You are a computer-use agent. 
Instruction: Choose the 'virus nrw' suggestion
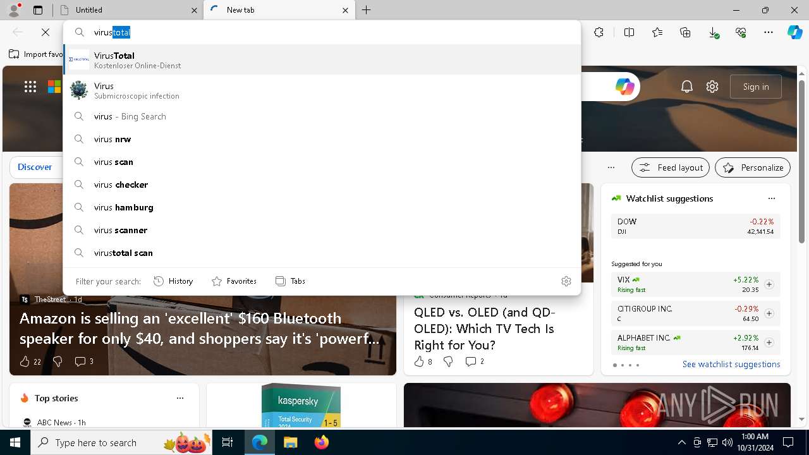322,139
